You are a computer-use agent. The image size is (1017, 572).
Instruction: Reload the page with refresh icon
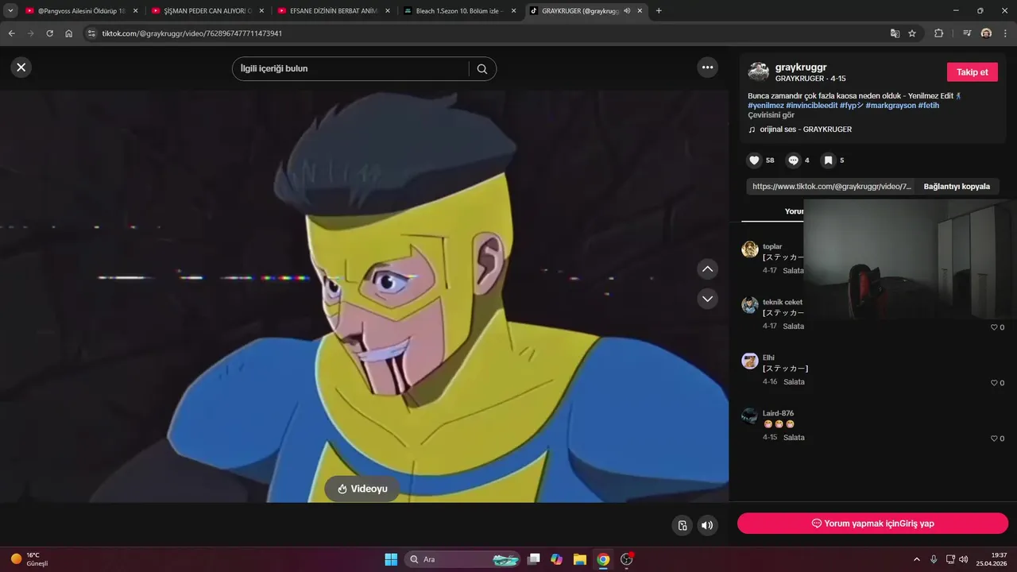click(50, 33)
